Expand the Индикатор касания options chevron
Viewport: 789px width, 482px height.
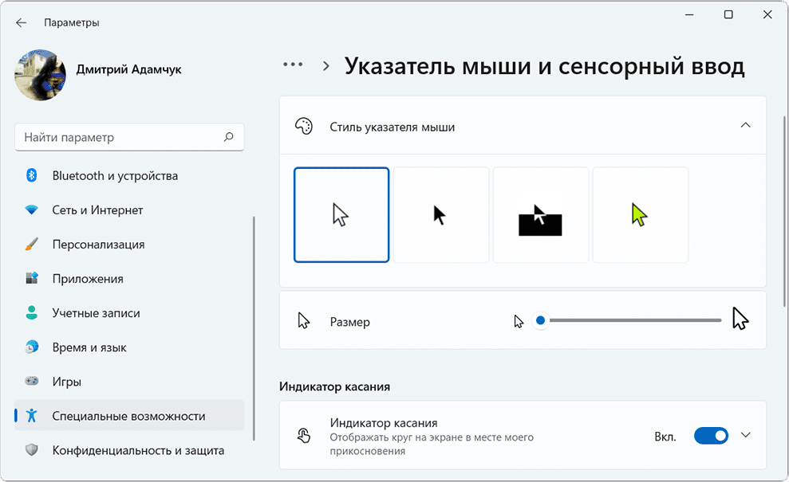(x=746, y=435)
